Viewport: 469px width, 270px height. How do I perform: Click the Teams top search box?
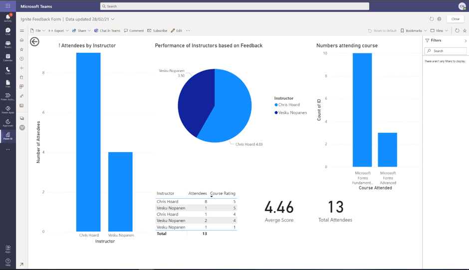point(234,6)
